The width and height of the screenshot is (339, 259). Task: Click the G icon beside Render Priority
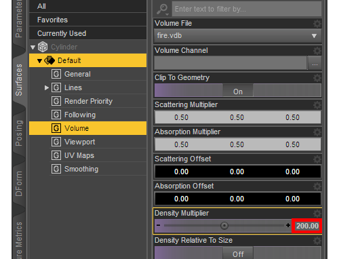click(x=56, y=101)
